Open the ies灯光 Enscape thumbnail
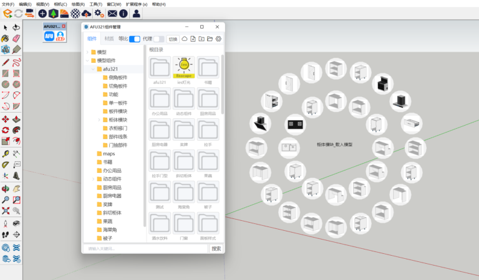Viewport: 479px width, 280px height. pyautogui.click(x=183, y=70)
